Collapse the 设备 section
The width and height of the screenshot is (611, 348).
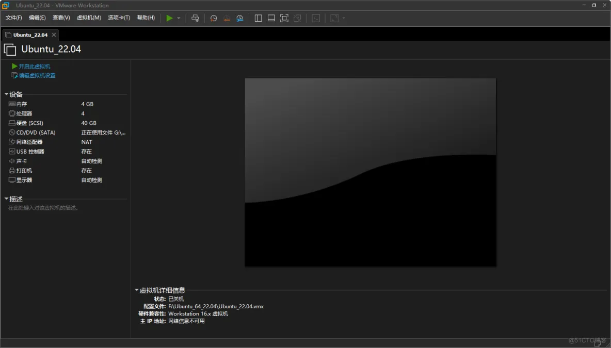[x=7, y=94]
